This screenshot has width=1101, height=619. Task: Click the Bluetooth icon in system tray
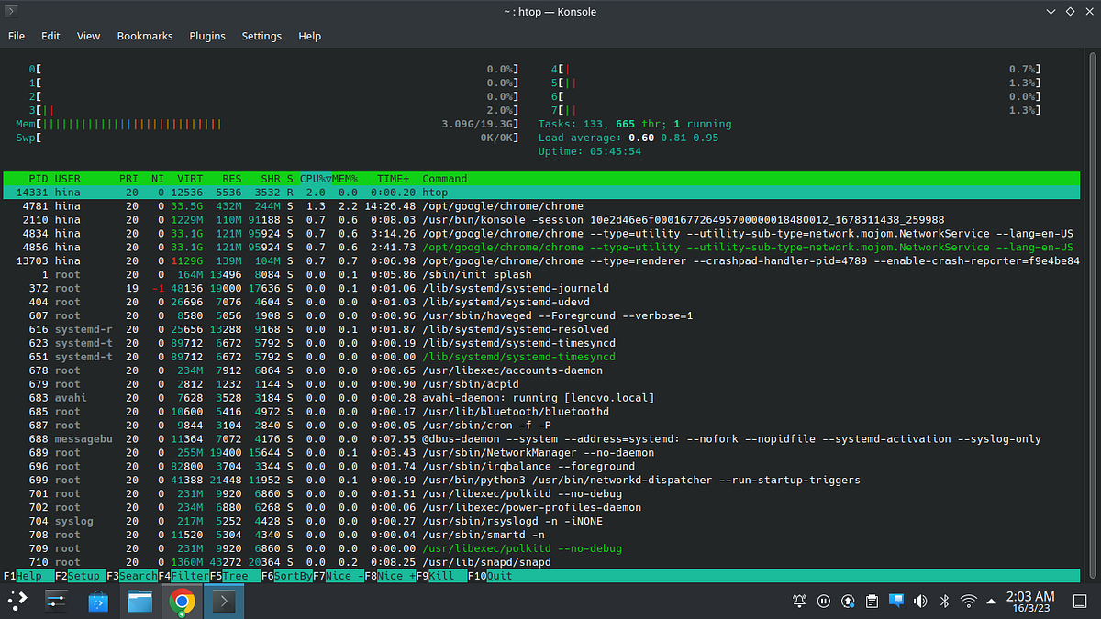(x=943, y=601)
